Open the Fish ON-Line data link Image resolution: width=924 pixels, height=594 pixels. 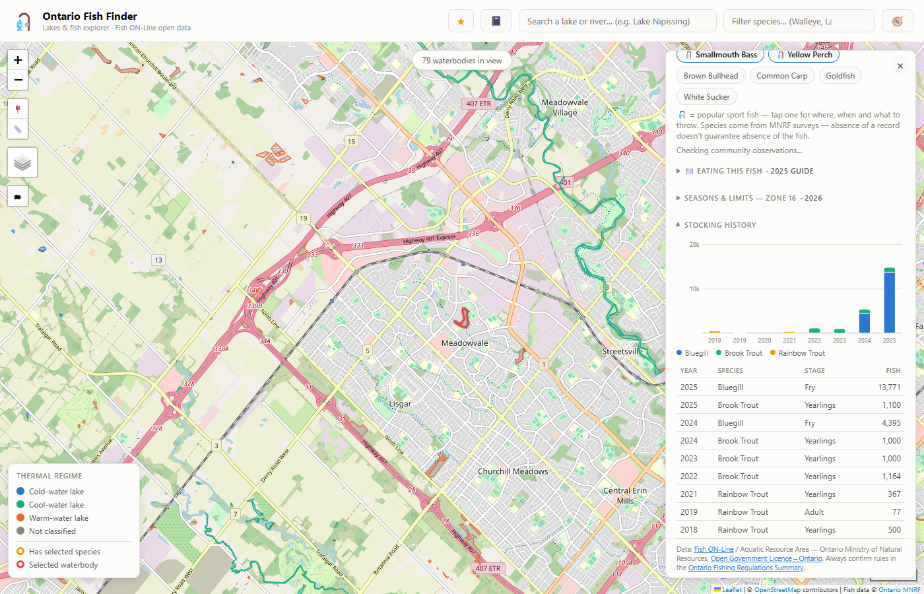pos(713,549)
